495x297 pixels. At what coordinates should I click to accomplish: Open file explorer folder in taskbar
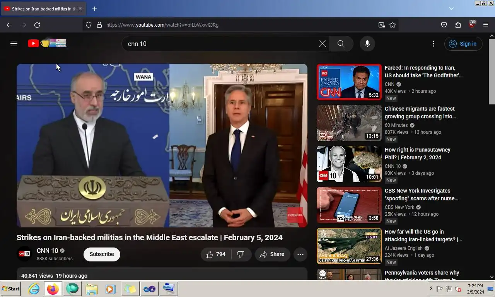pos(91,289)
